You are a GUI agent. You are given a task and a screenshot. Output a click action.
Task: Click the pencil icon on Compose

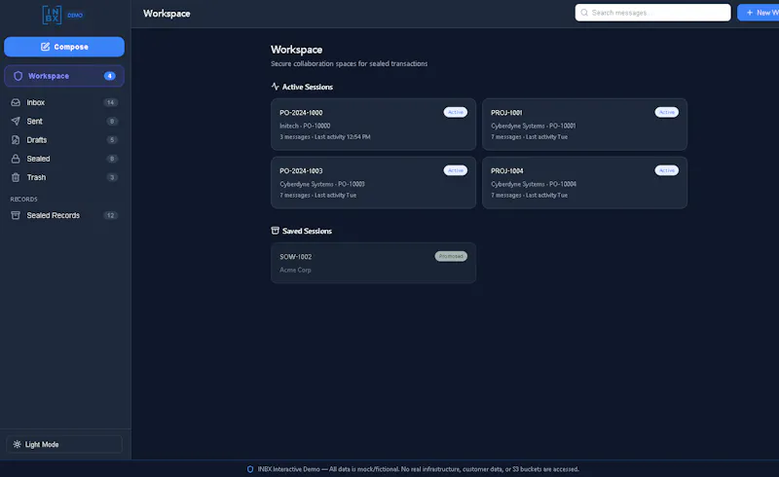coord(45,47)
